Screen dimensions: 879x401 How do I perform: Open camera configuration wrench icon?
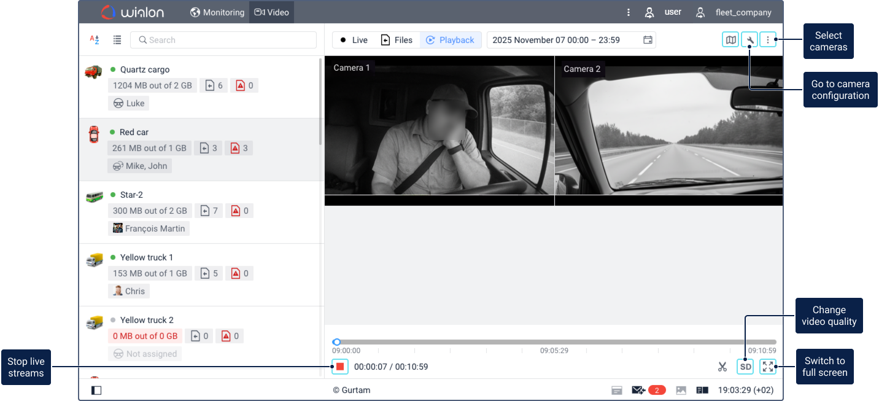[749, 40]
